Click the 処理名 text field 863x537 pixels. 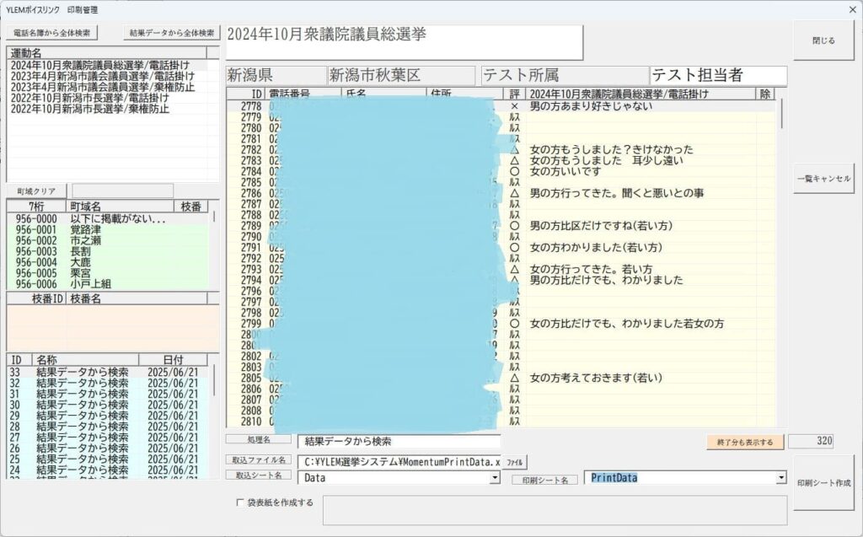[398, 441]
